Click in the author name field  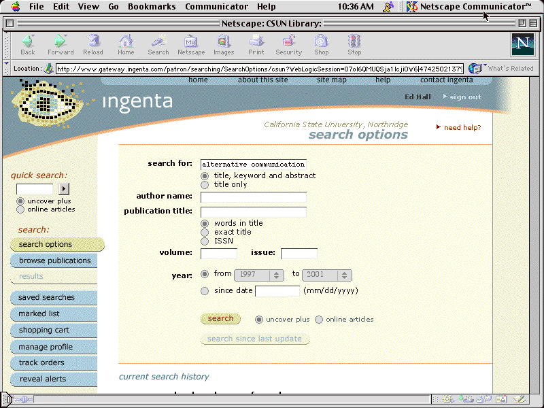click(x=253, y=197)
